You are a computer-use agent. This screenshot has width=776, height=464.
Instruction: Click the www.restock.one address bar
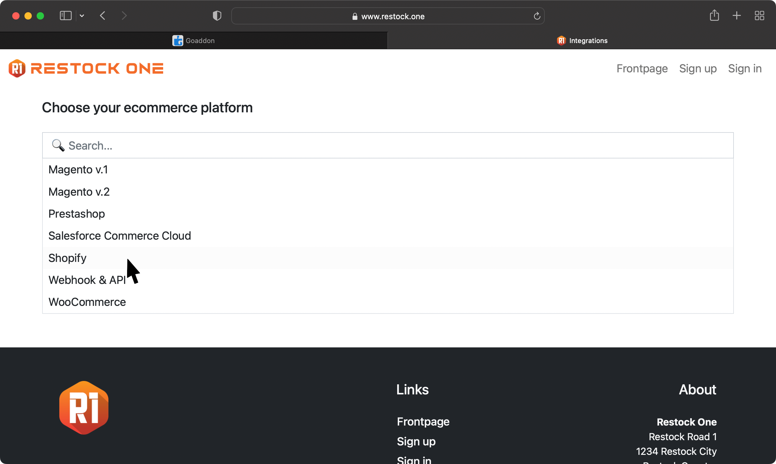pos(387,16)
